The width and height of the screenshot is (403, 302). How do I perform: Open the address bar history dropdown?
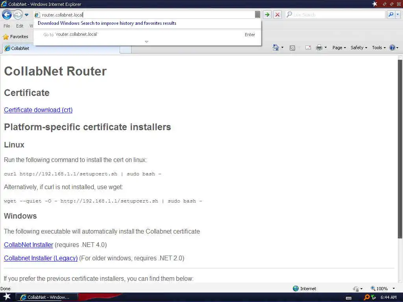[x=257, y=15]
